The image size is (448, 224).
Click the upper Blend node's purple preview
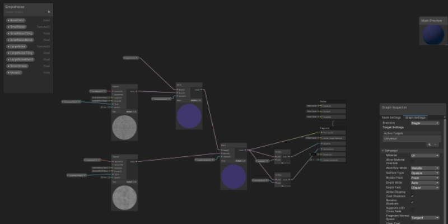189,116
